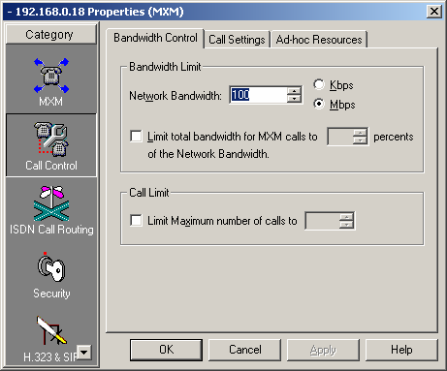The width and height of the screenshot is (447, 371).
Task: Select the Mbps radio button
Action: point(319,104)
